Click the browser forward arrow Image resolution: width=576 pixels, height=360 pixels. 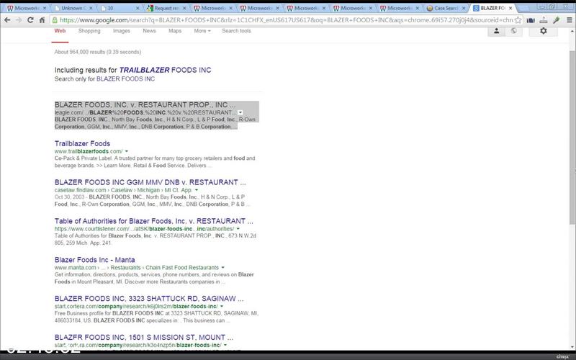coord(19,20)
